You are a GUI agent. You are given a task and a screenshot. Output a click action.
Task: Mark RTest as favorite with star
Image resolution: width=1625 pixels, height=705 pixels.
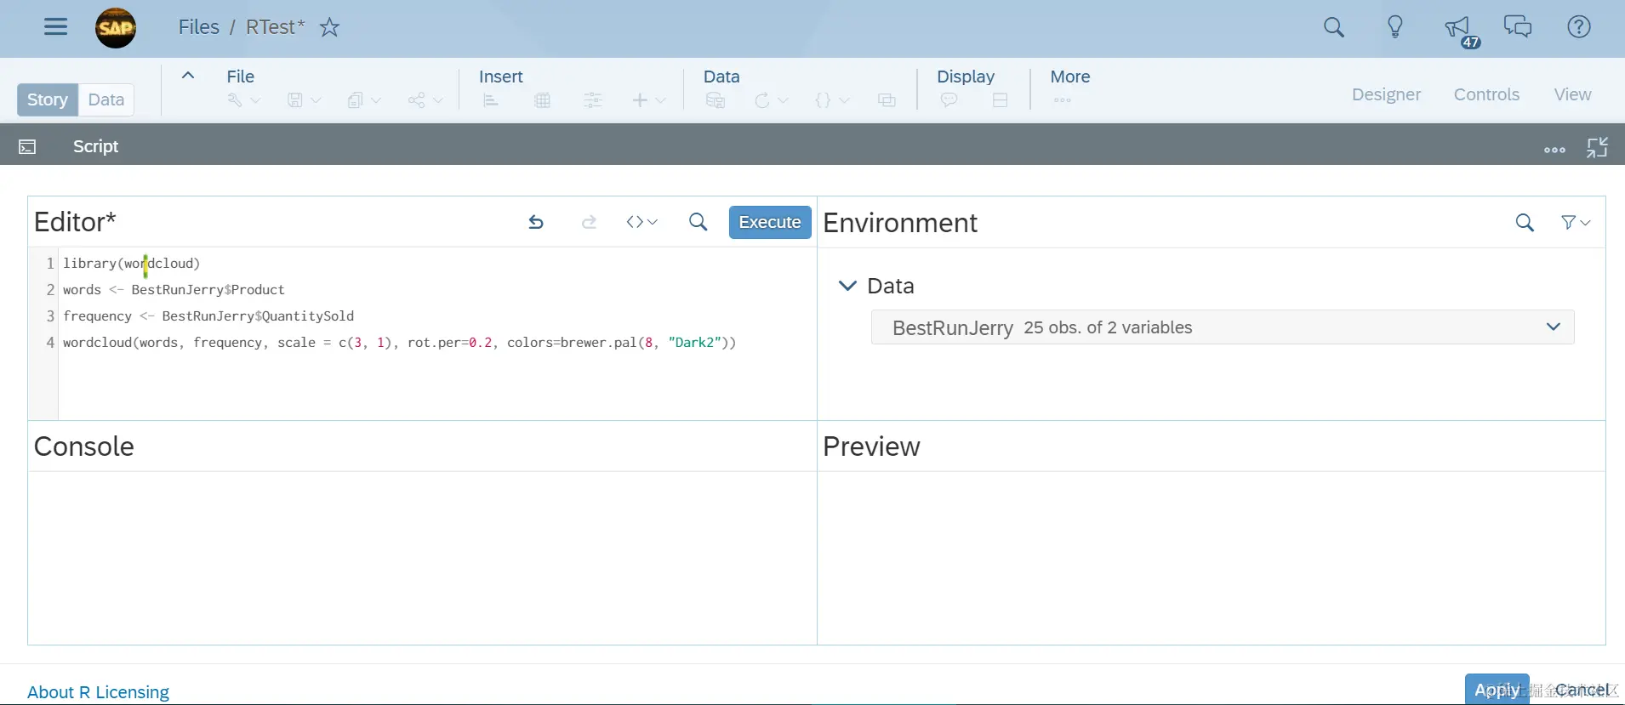click(329, 27)
